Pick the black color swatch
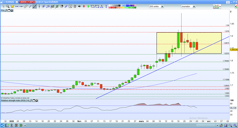238x128 pixels. pos(119,6)
